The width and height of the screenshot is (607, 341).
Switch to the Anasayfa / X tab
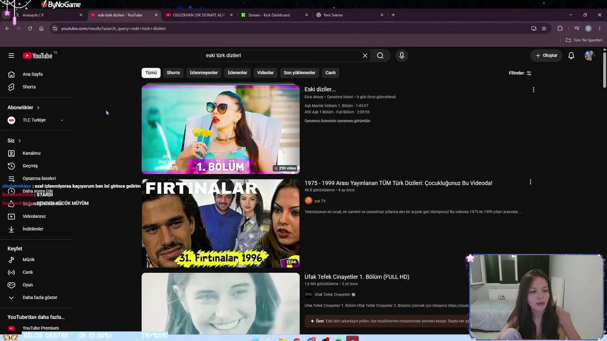(x=47, y=15)
